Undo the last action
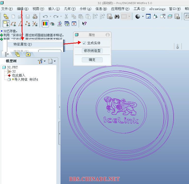The height and width of the screenshot is (184, 189). click(x=45, y=16)
